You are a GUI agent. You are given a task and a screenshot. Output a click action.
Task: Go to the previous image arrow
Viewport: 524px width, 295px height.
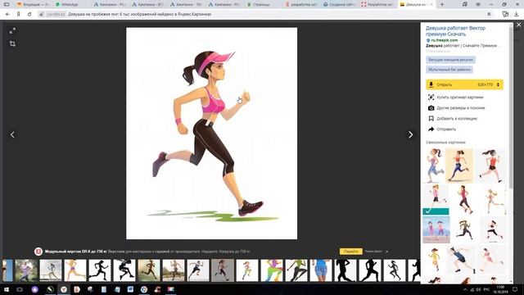pos(12,134)
